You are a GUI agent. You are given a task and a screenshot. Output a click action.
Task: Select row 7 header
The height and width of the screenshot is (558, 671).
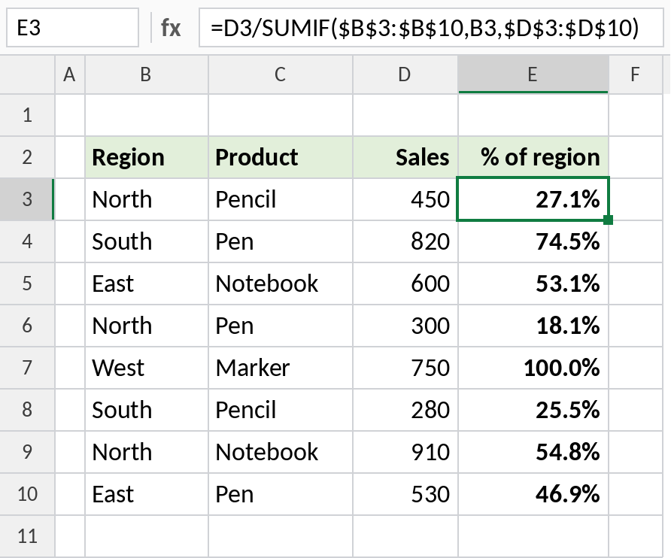click(x=27, y=368)
